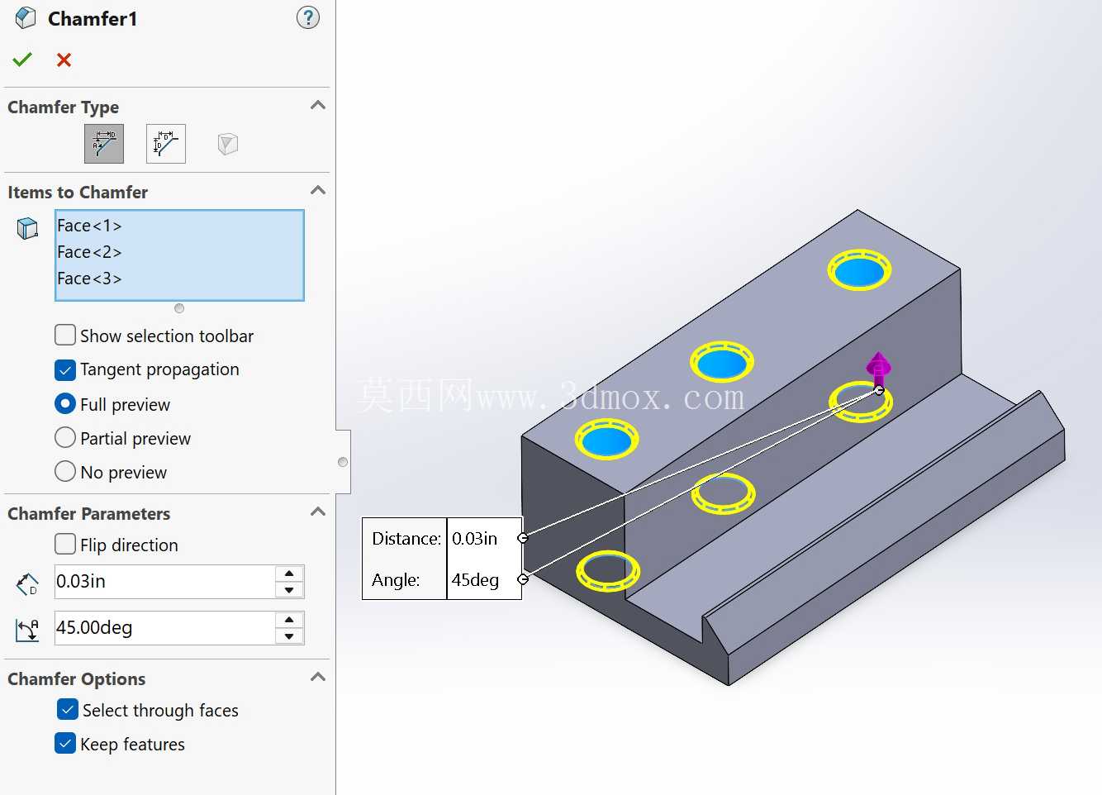
Task: Select Angle Distance chamfer type
Action: click(104, 144)
